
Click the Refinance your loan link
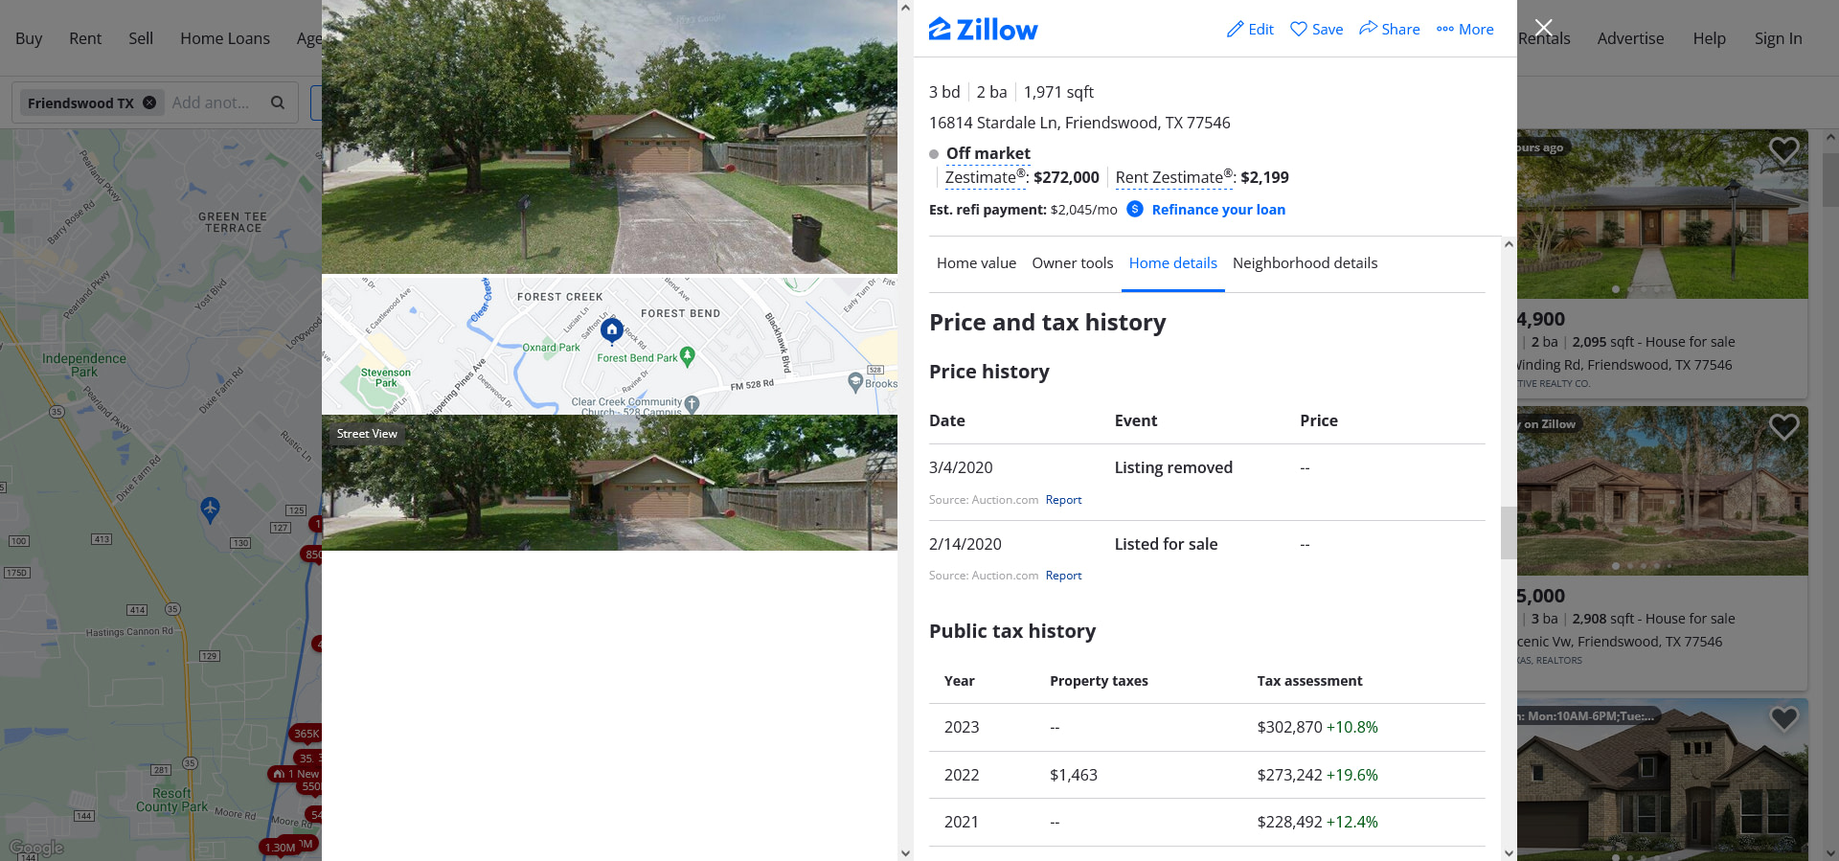pos(1218,210)
